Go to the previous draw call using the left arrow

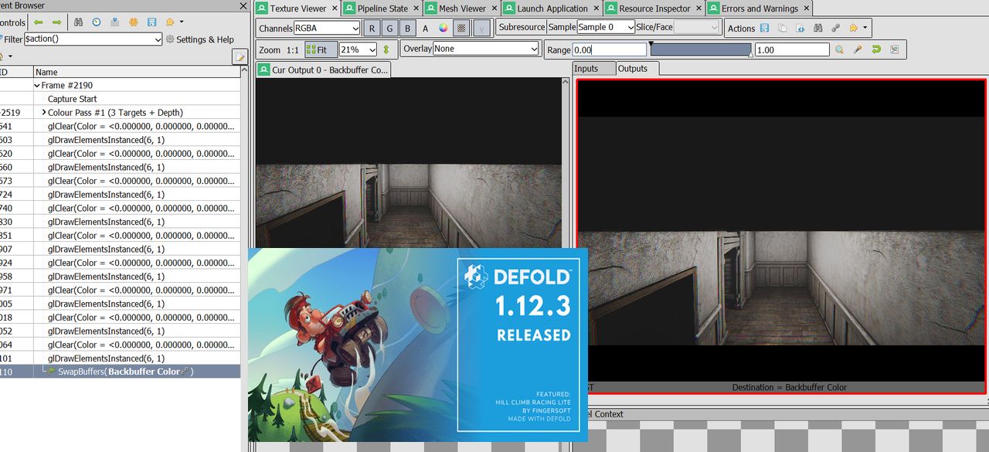[x=37, y=22]
